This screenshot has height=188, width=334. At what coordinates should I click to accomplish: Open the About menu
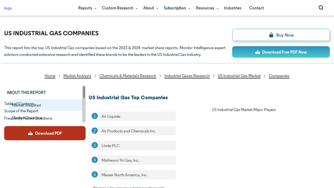coord(149,8)
